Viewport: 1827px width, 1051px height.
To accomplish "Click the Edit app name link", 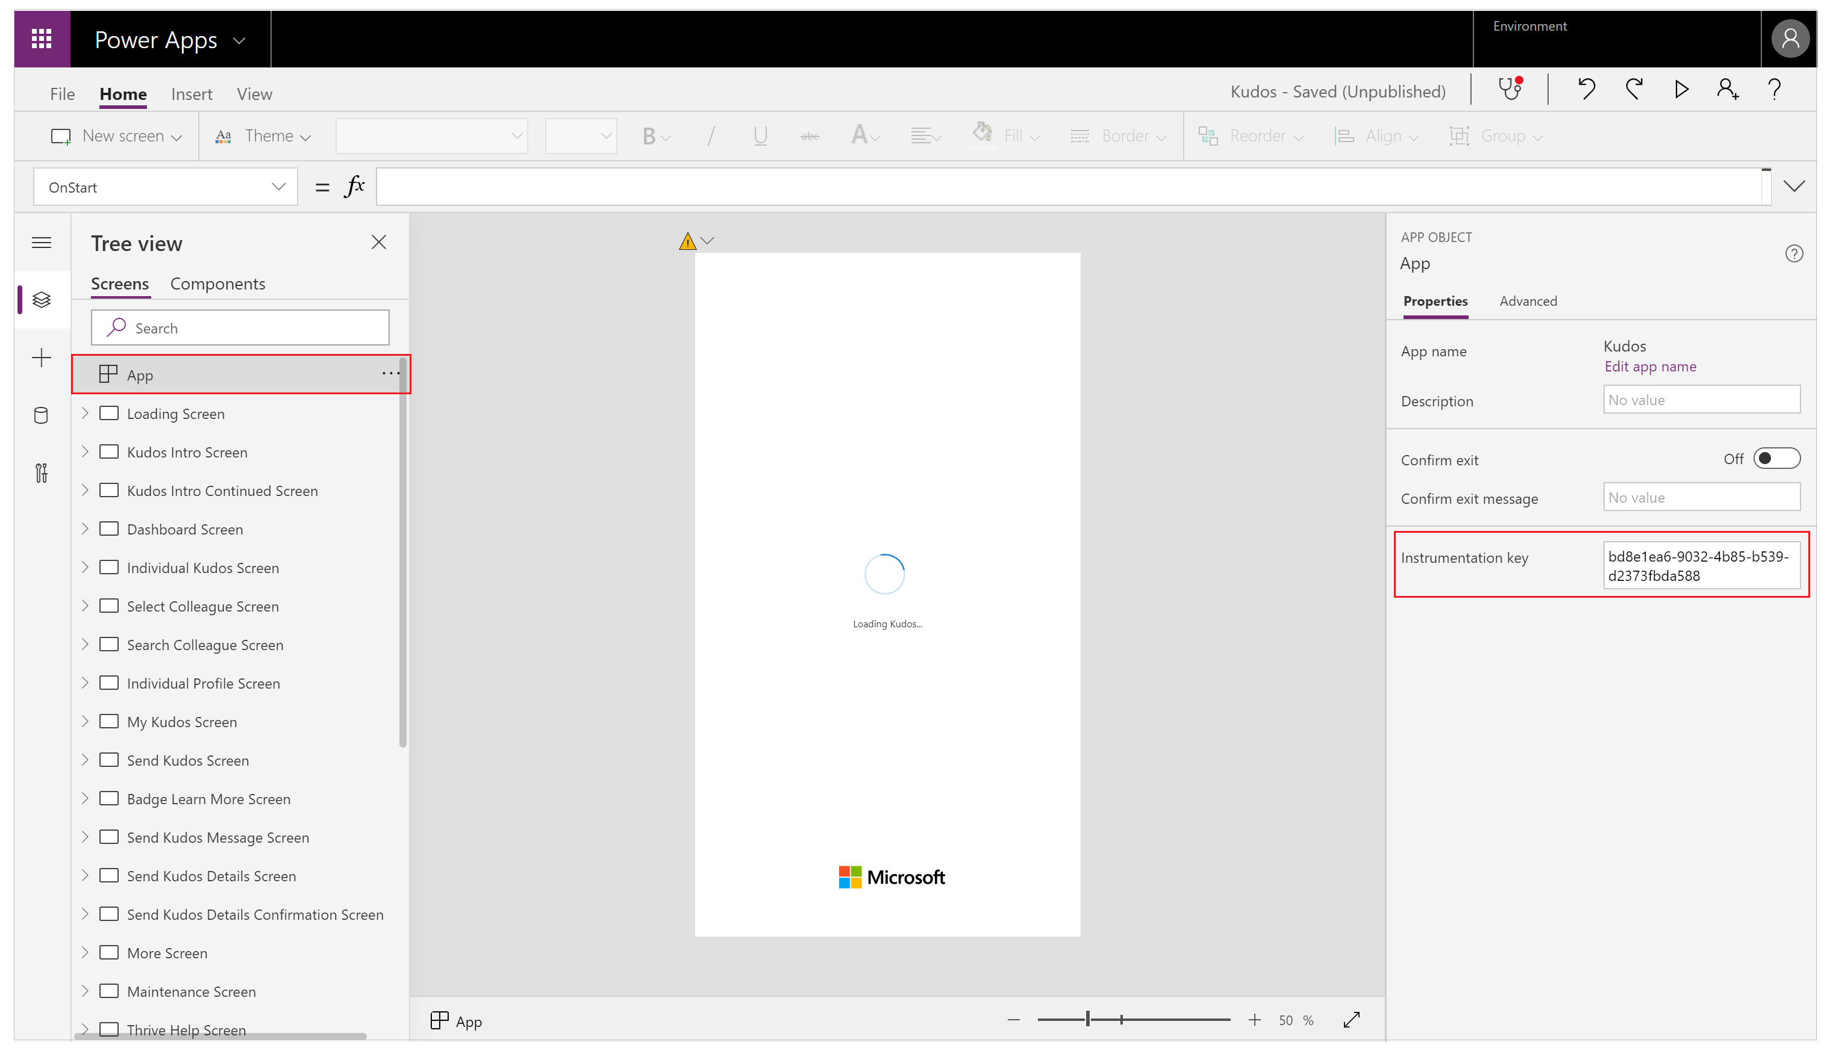I will click(1649, 366).
